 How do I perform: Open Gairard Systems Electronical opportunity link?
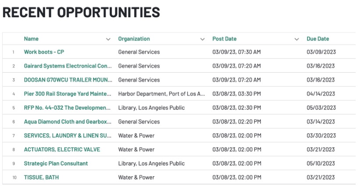68,66
